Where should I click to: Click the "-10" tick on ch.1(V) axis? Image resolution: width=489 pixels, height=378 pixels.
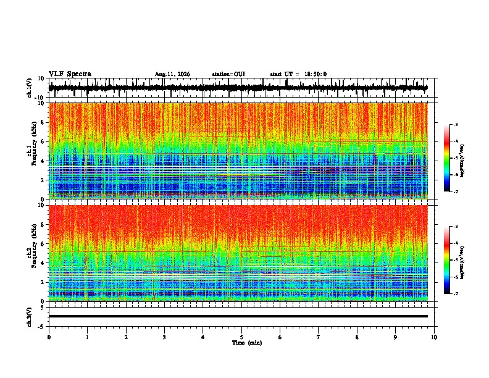pyautogui.click(x=40, y=98)
